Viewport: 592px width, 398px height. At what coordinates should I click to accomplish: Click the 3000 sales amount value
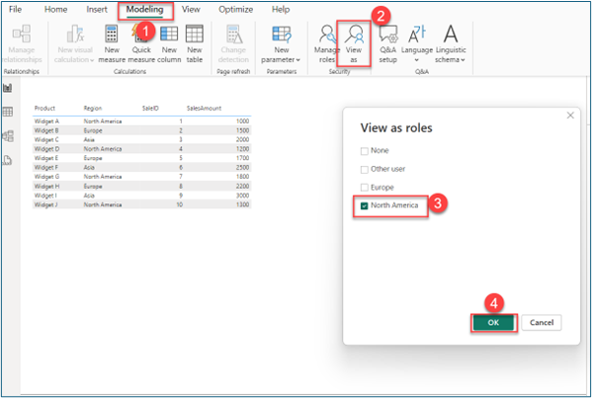pos(242,196)
